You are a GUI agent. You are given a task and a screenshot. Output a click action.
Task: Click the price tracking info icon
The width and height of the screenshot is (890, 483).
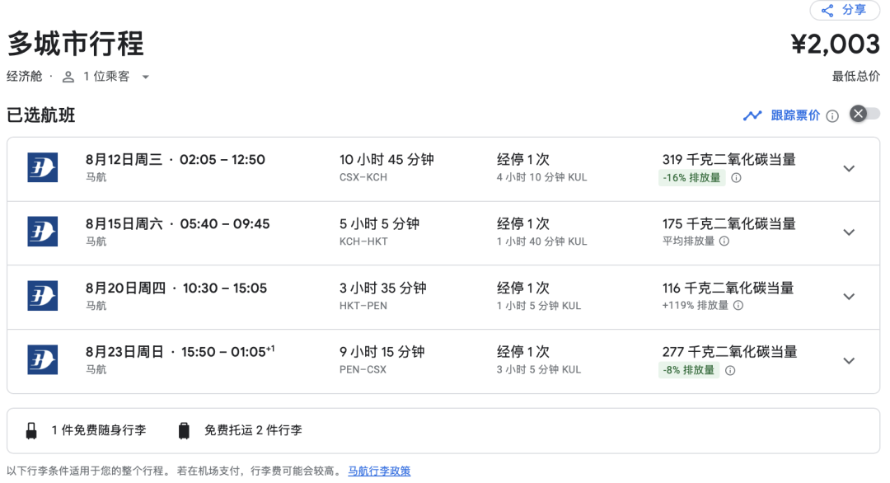832,116
